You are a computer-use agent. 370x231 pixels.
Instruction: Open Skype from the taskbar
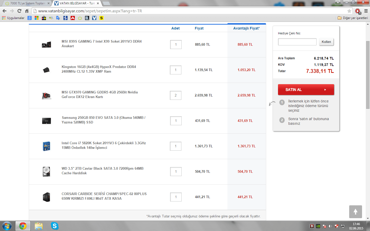pyautogui.click(x=54, y=226)
